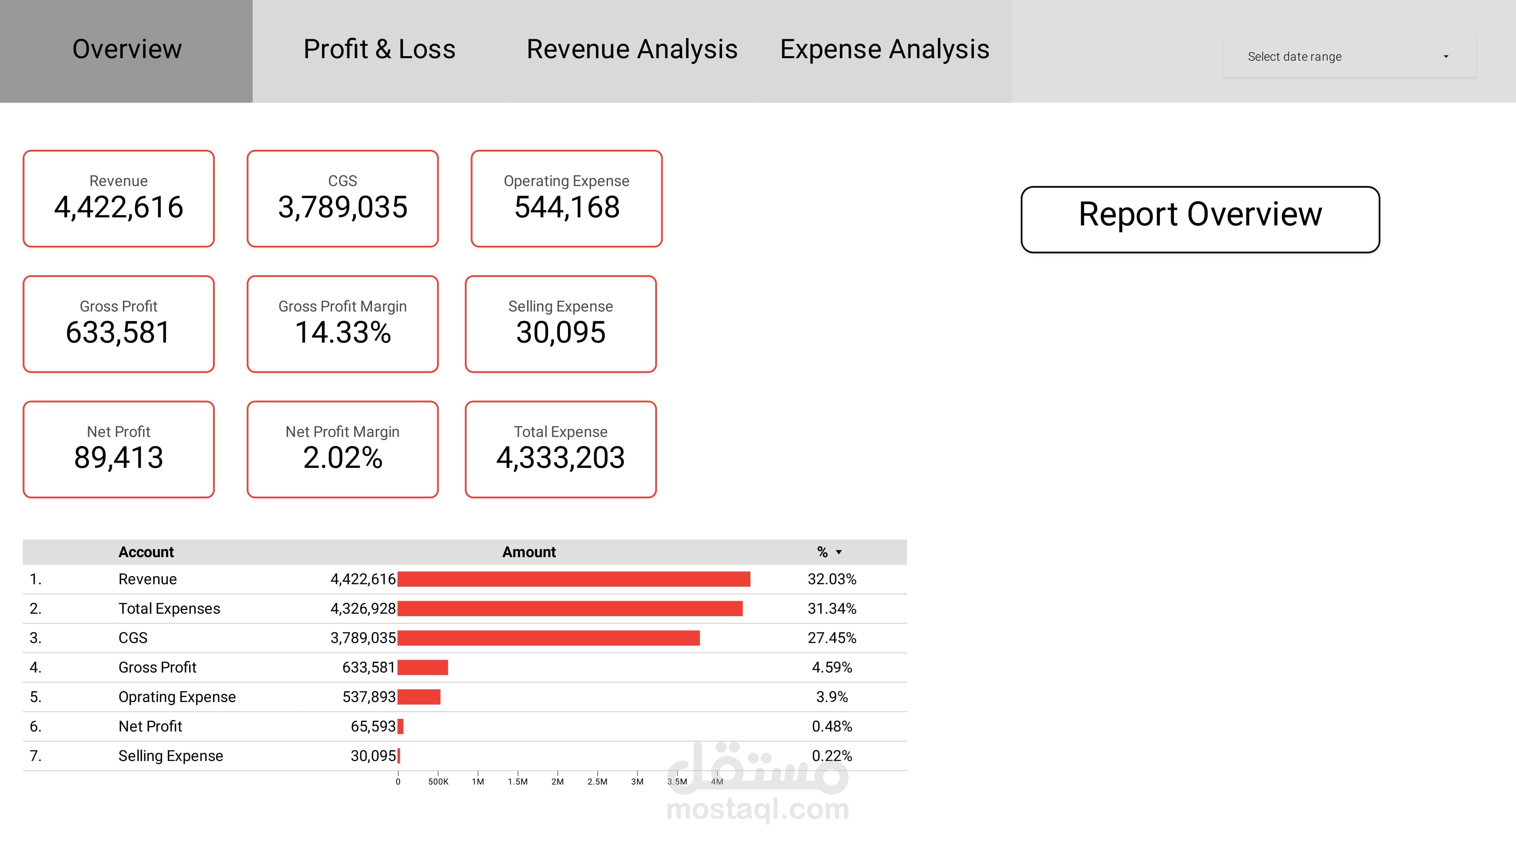Screen dimensions: 1516x842
Task: Click the date range dropdown arrow
Action: (1445, 57)
